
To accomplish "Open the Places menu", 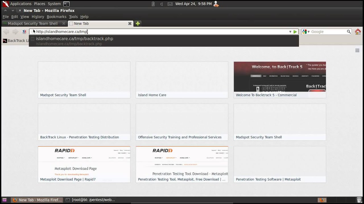I will pos(40,4).
